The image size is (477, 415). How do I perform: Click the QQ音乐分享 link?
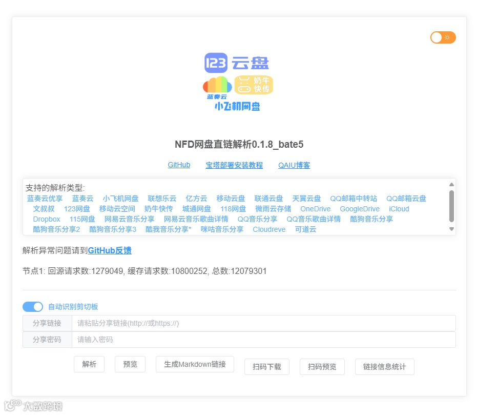(257, 219)
